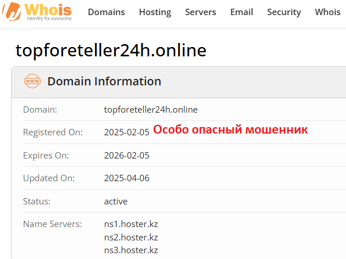
Task: Click the Whois logo icon
Action: click(x=12, y=12)
